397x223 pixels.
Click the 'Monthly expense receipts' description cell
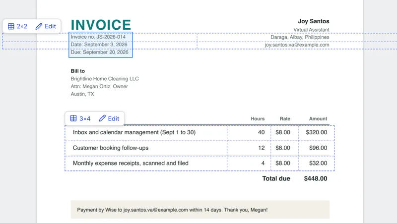tap(146, 164)
